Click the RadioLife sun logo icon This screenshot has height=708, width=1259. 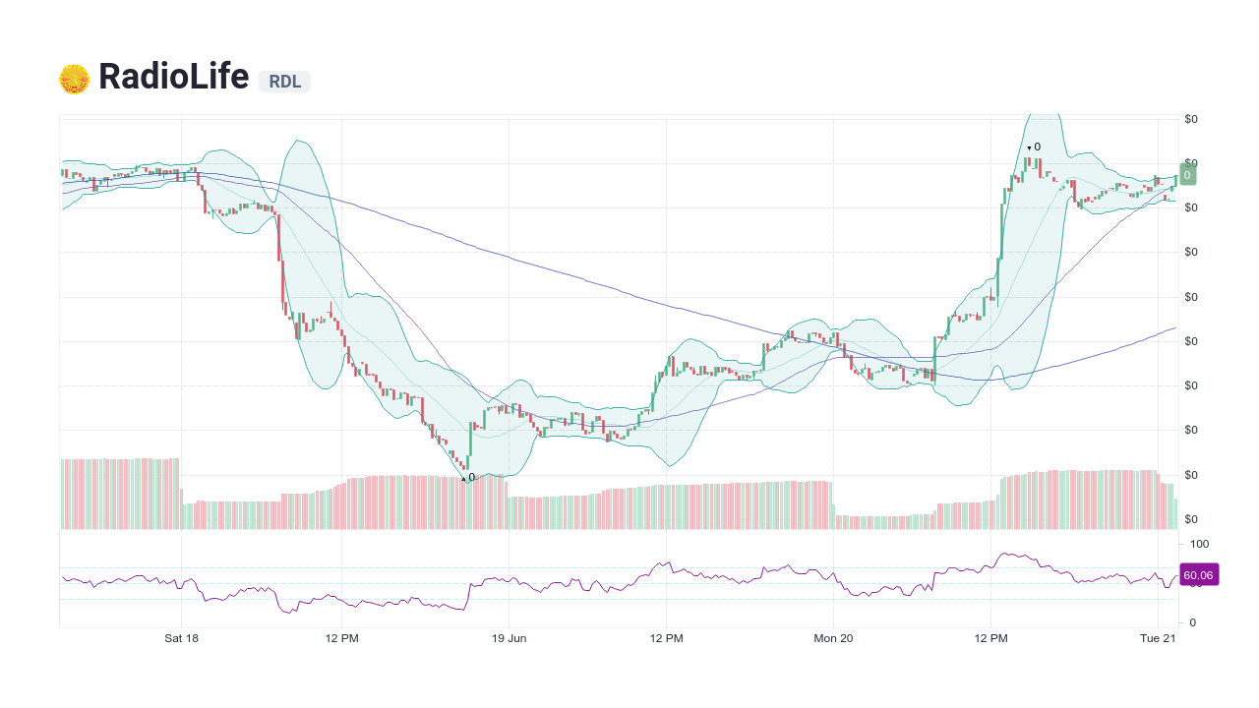(x=74, y=77)
